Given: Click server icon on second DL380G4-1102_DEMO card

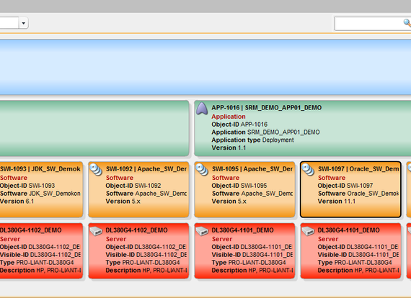Looking at the screenshot, I should coord(96,231).
